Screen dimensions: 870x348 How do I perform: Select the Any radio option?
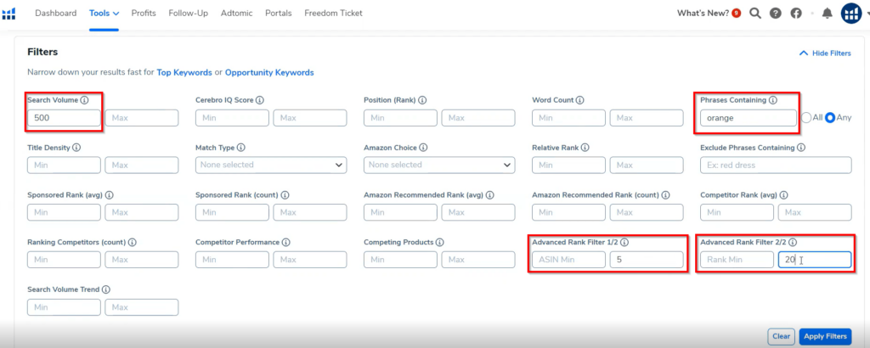point(831,117)
